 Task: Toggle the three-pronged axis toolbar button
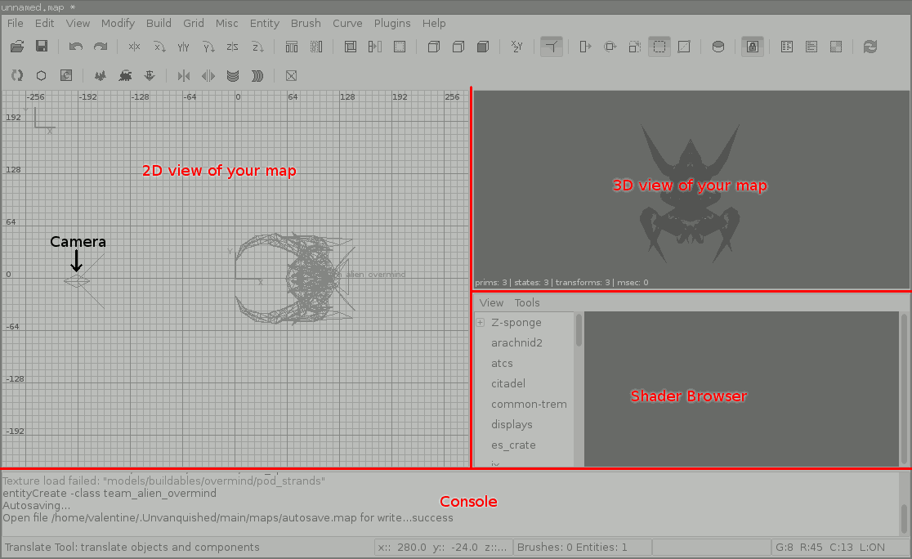click(552, 47)
